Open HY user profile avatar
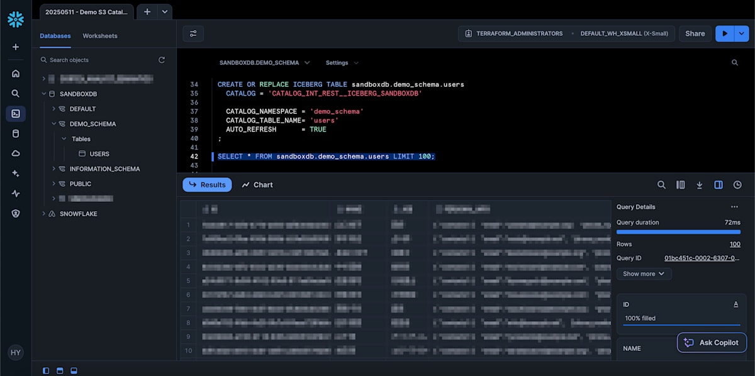Screen dimensions: 755x376 point(16,353)
